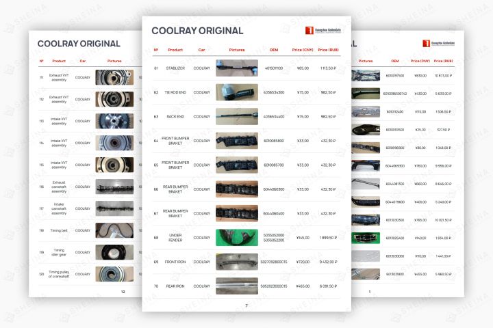Viewport: 493px width, 328px height.
Task: Open the Intake camshaft assembly picture
Action: [x=114, y=208]
